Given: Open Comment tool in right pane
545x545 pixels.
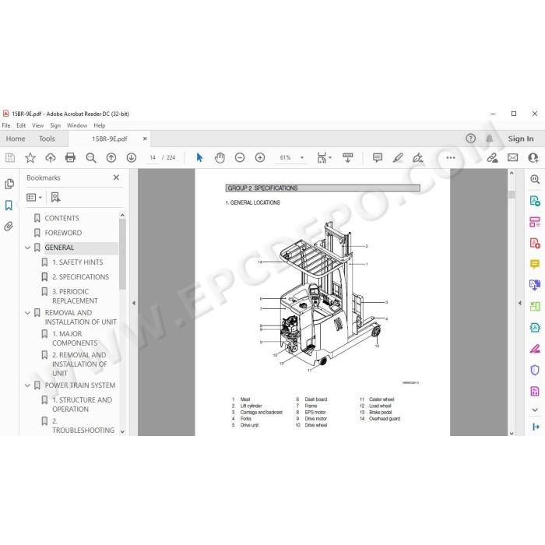Looking at the screenshot, I should point(535,264).
